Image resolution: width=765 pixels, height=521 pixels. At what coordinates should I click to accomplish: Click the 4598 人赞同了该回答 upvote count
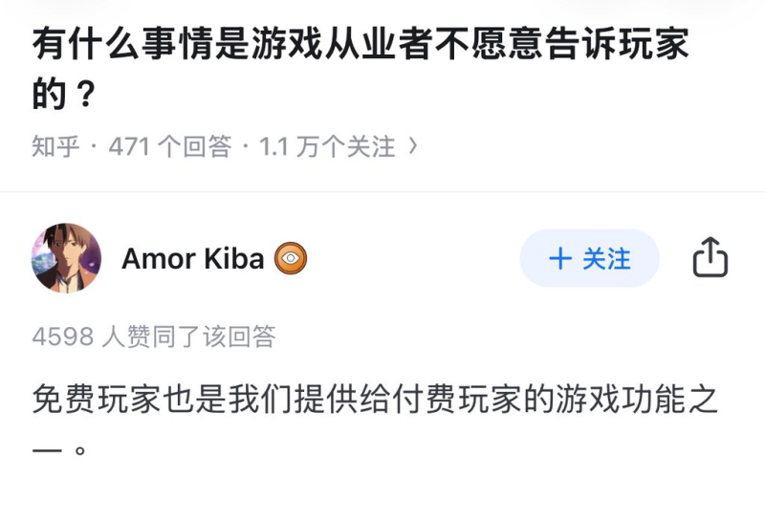153,336
